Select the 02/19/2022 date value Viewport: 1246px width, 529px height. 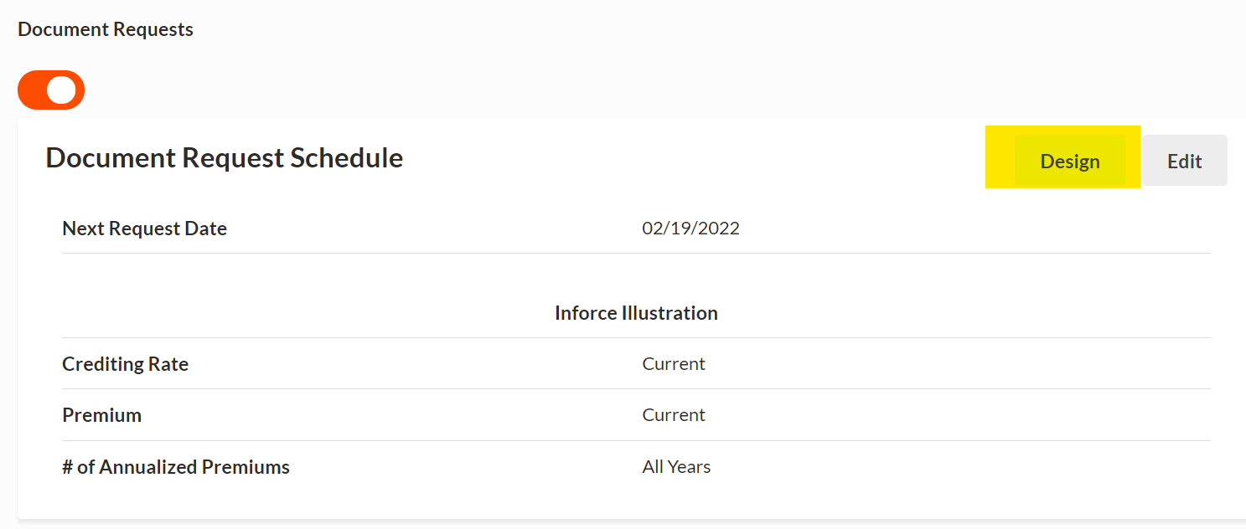click(x=690, y=229)
